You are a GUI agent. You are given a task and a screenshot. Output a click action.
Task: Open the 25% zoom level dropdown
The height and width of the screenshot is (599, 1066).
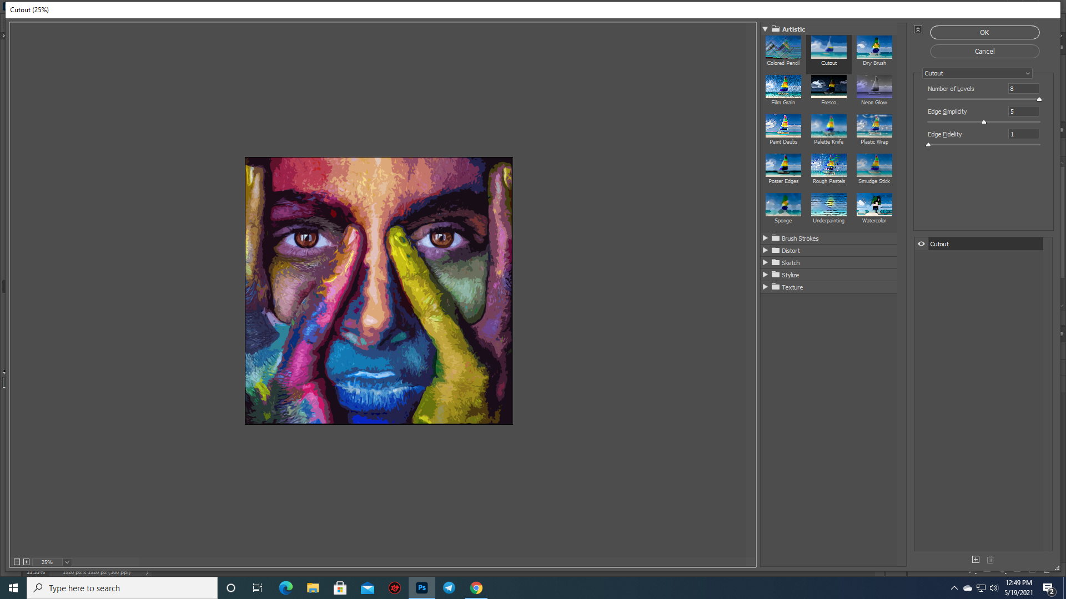67,562
